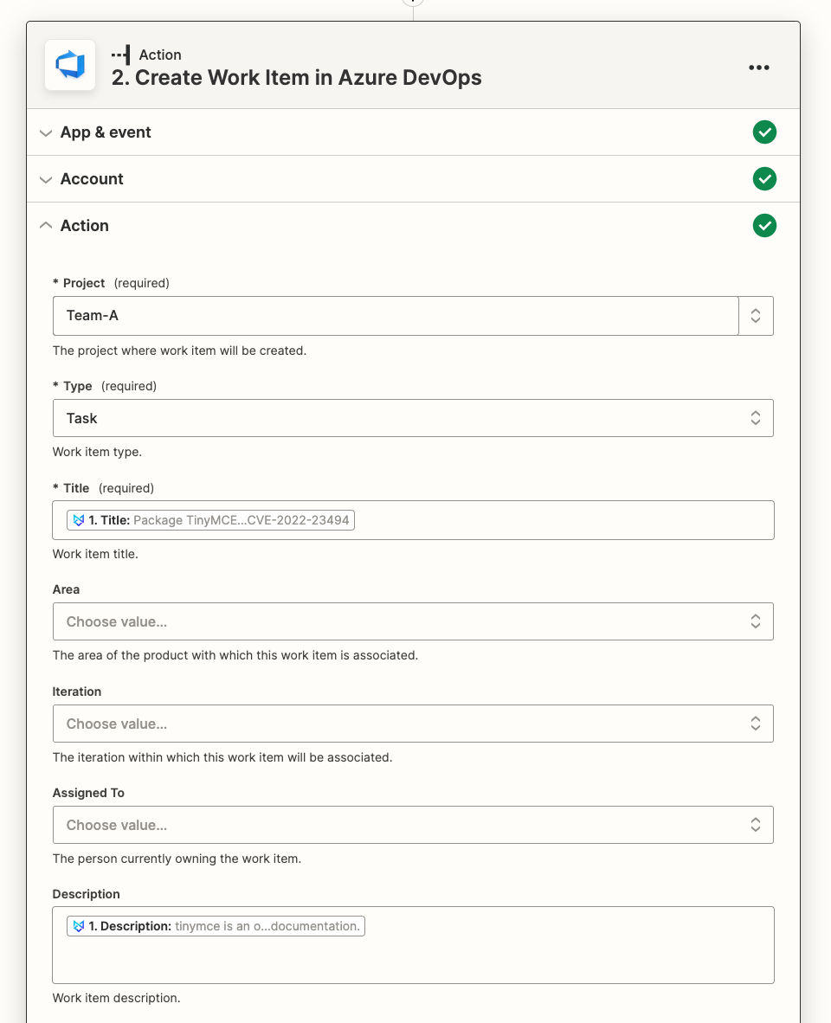This screenshot has height=1023, width=831.
Task: Open the three-dot menu for step 2
Action: [759, 67]
